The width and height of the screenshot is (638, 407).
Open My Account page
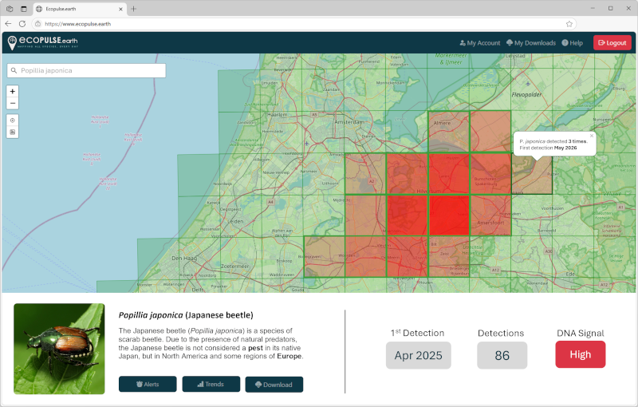480,43
